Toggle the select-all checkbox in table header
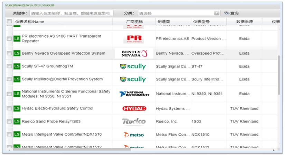This screenshot has height=156, width=285. (x=9, y=21)
